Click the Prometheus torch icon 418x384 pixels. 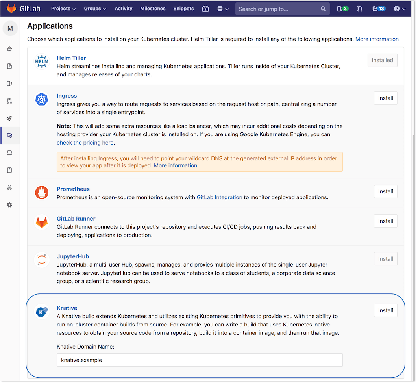(x=41, y=193)
